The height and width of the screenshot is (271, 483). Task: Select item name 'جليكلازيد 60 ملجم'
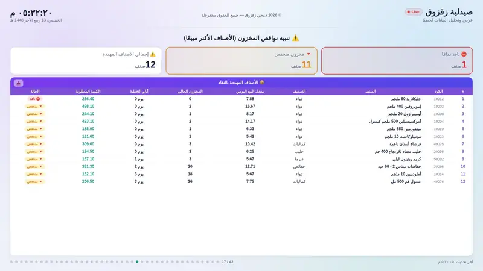[406, 99]
